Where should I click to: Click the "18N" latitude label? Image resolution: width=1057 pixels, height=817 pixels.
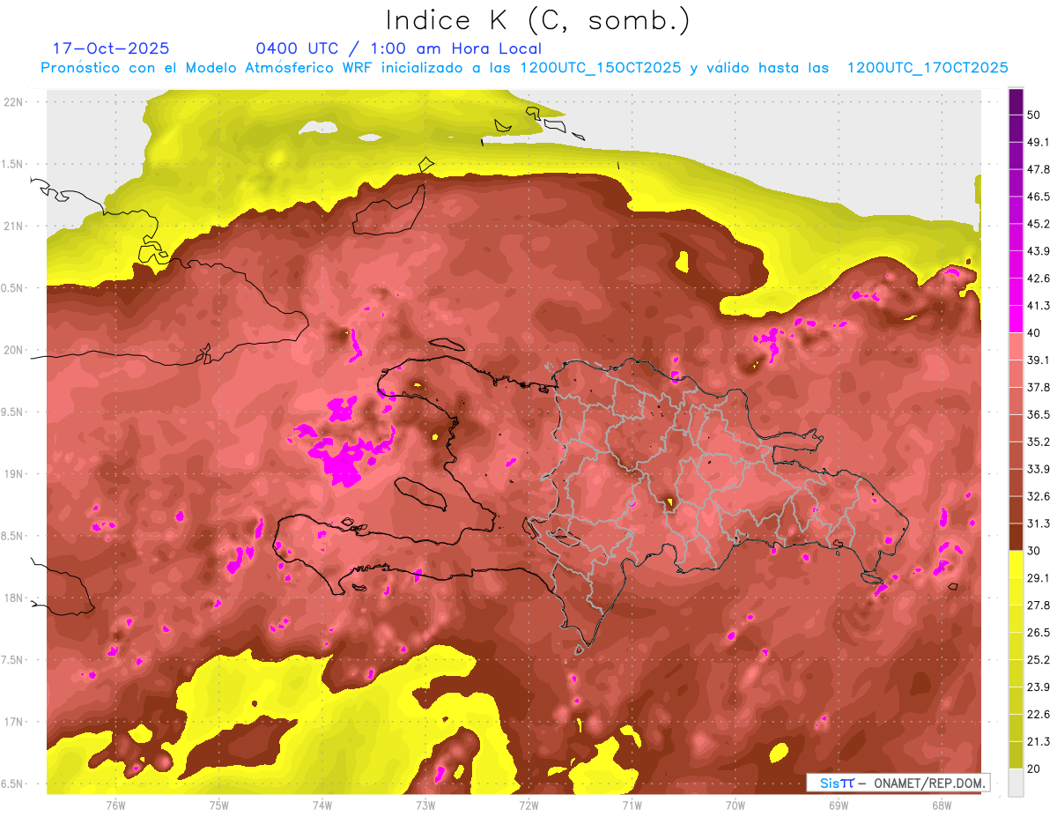coord(13,598)
